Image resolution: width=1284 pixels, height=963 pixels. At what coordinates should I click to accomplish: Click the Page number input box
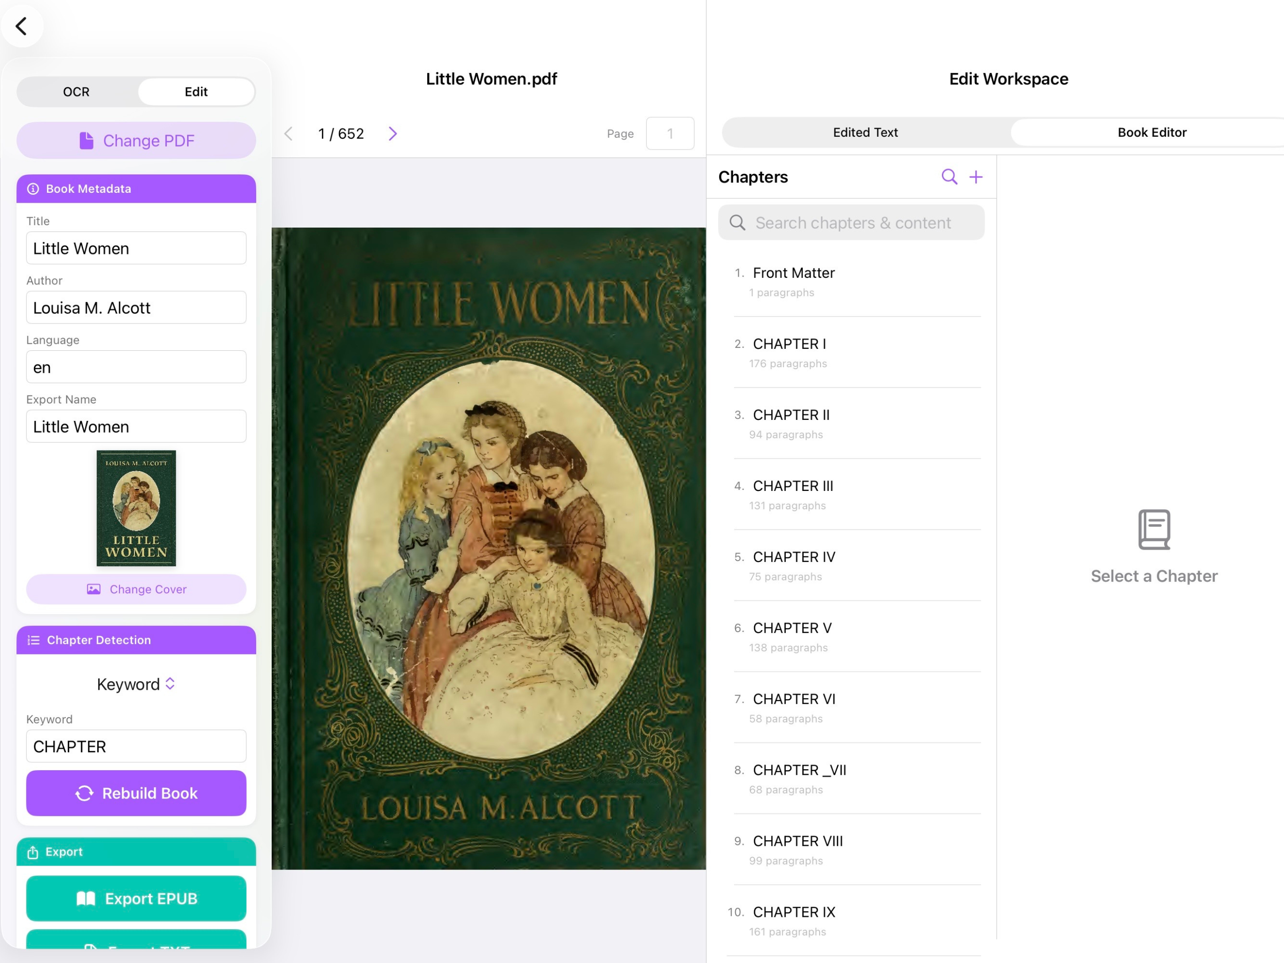coord(670,134)
